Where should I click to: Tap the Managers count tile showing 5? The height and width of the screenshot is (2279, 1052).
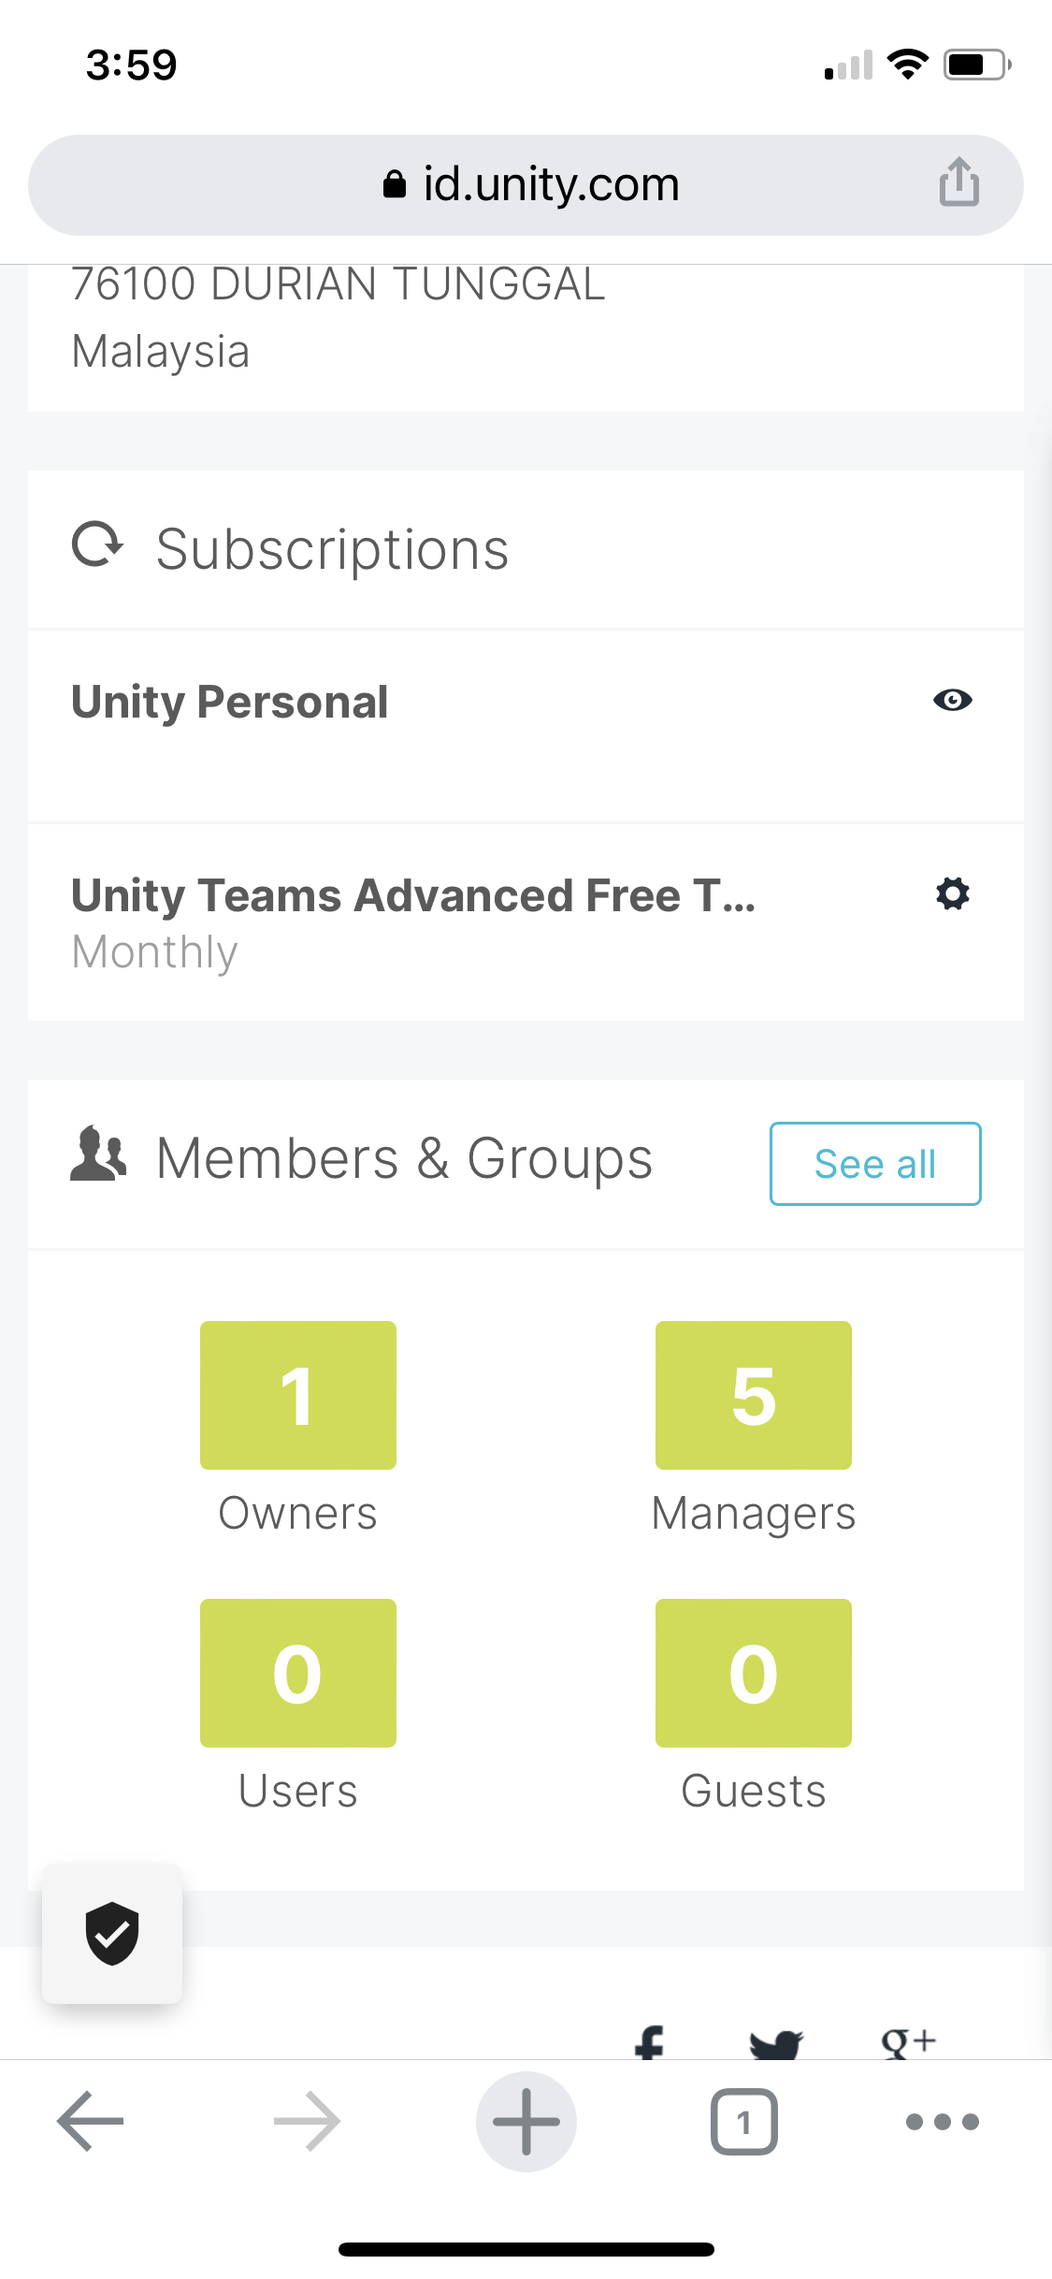point(753,1395)
